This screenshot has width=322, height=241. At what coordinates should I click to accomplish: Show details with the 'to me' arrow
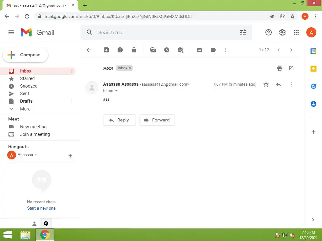coord(116,91)
